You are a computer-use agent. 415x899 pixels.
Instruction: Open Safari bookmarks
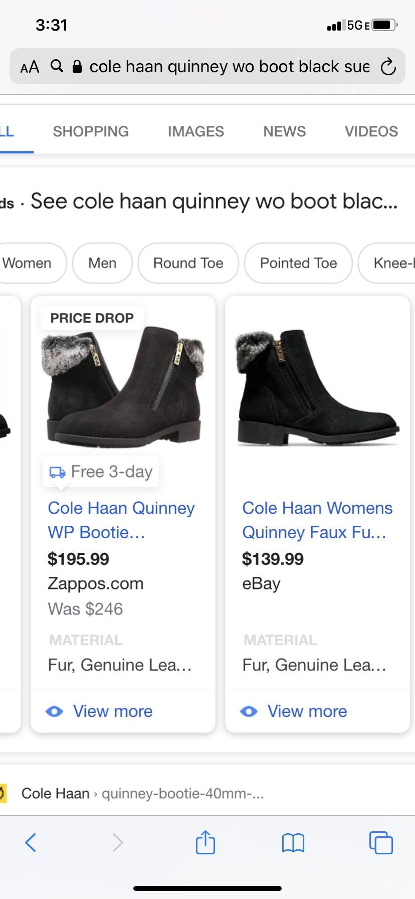(x=293, y=843)
